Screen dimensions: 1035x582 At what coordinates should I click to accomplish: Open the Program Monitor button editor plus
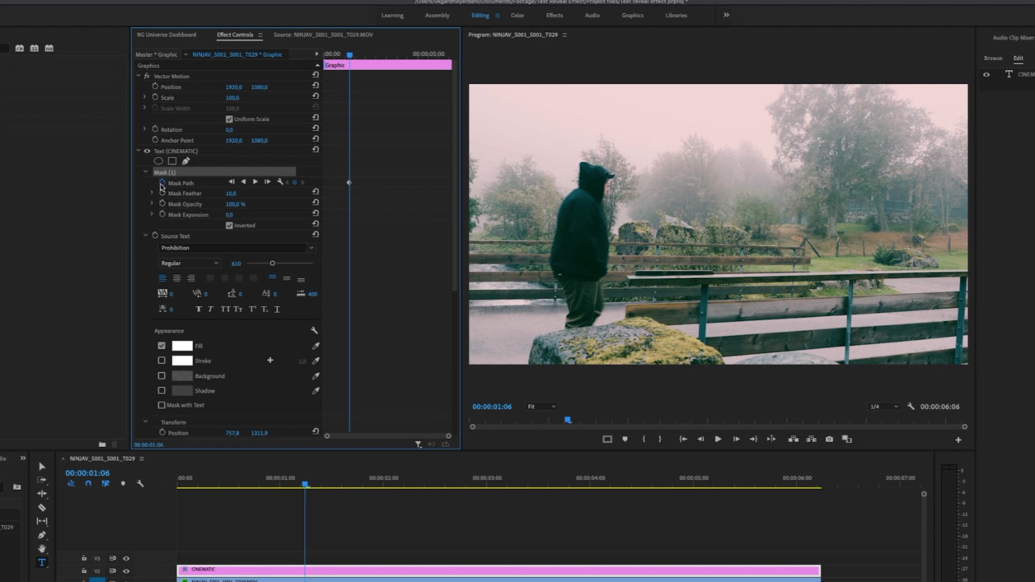click(x=958, y=440)
